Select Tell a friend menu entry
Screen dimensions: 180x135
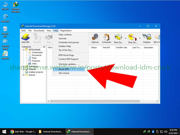(70, 73)
